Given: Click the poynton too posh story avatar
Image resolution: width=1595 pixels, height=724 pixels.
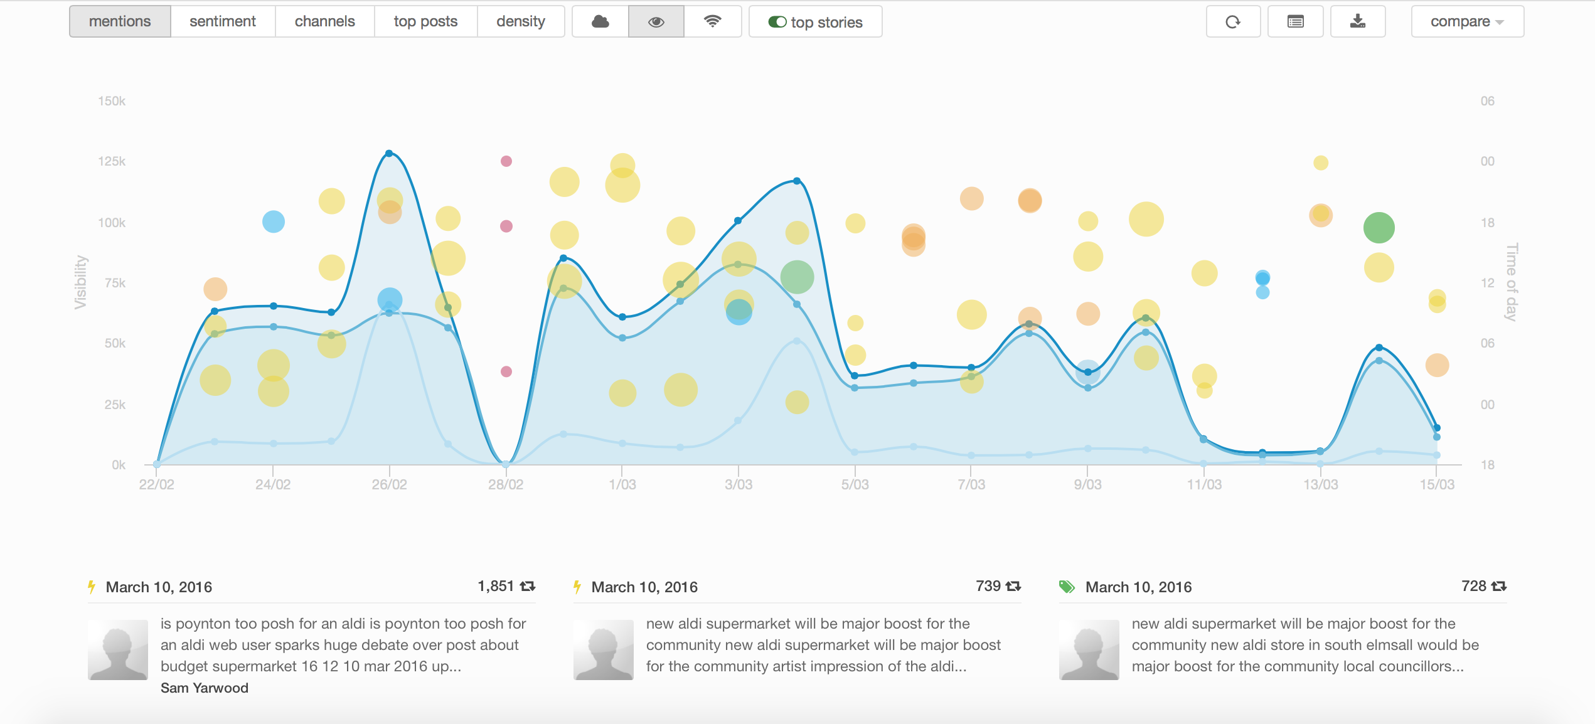Looking at the screenshot, I should [x=118, y=650].
